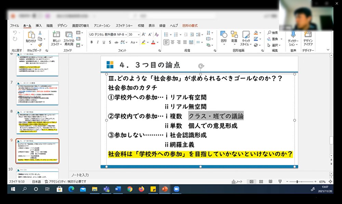Click the Dictate (ディクテーション) button
Viewport: 342px width, 204px height.
(x=293, y=38)
